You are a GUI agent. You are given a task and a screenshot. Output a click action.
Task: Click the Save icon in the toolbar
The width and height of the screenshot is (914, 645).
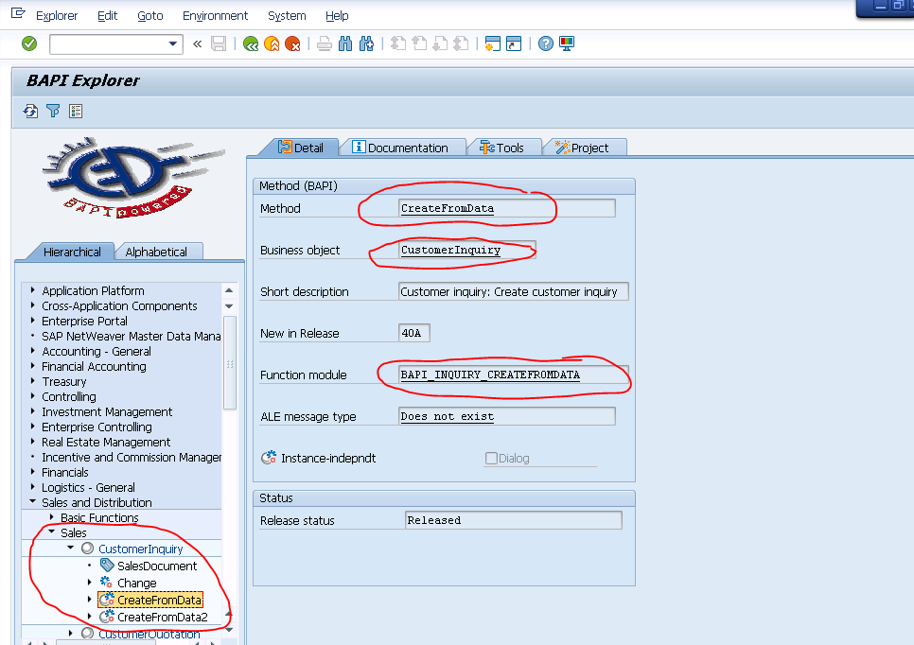pyautogui.click(x=220, y=44)
